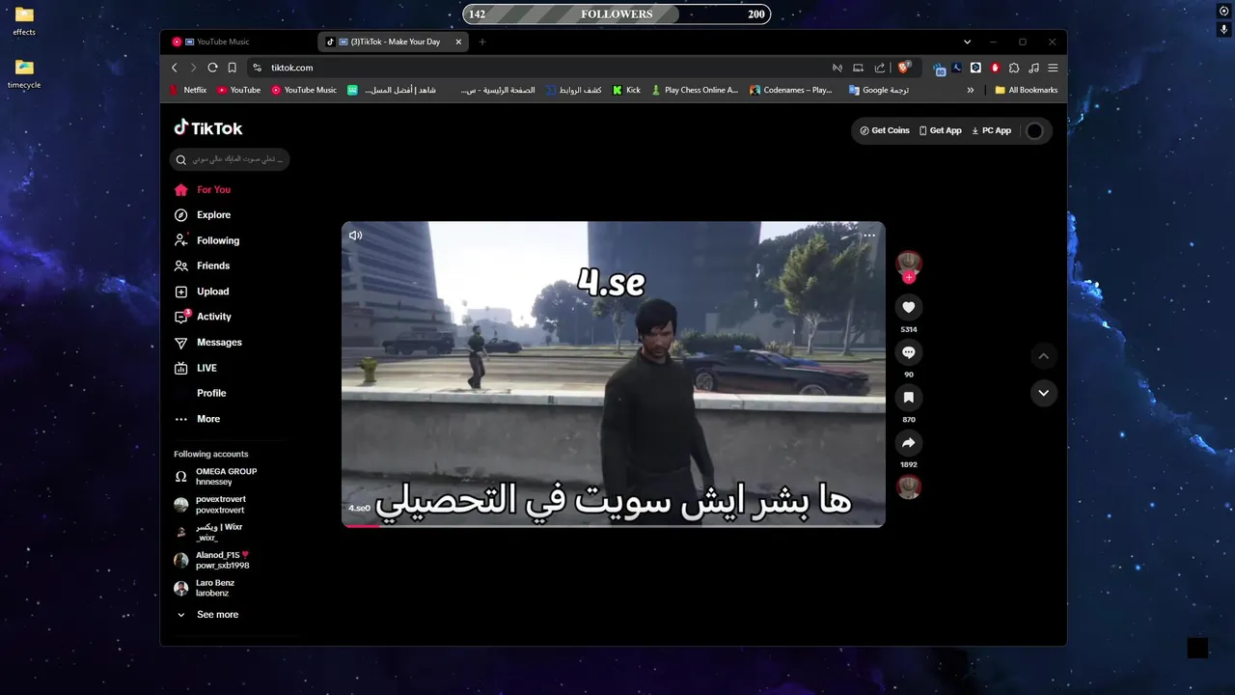Open the effects folder on desktop

coord(24,20)
